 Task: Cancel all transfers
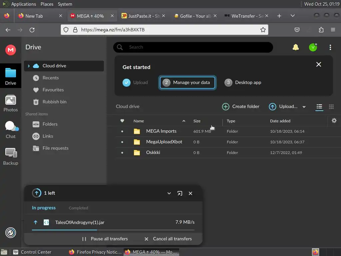pyautogui.click(x=168, y=239)
